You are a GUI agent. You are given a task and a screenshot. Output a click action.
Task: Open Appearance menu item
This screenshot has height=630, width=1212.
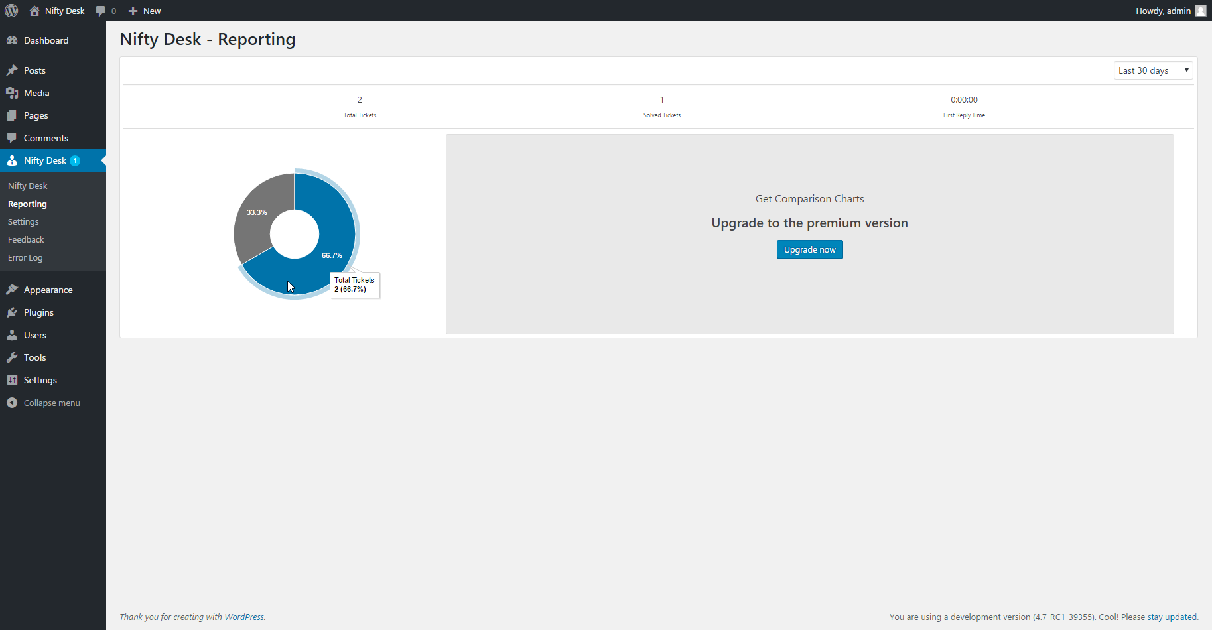(53, 290)
